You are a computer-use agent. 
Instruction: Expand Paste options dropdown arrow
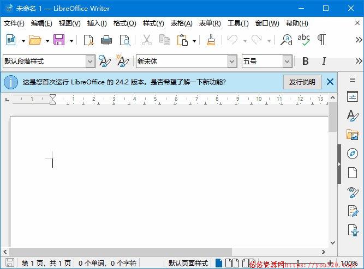point(194,41)
